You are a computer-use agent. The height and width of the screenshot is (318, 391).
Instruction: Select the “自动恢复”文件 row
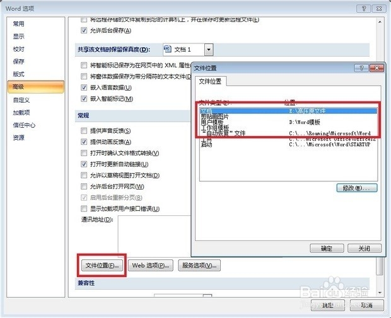click(288, 133)
